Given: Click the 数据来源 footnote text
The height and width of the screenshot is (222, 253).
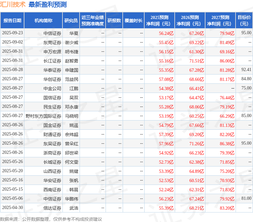Looking at the screenshot, I should (x=51, y=219).
